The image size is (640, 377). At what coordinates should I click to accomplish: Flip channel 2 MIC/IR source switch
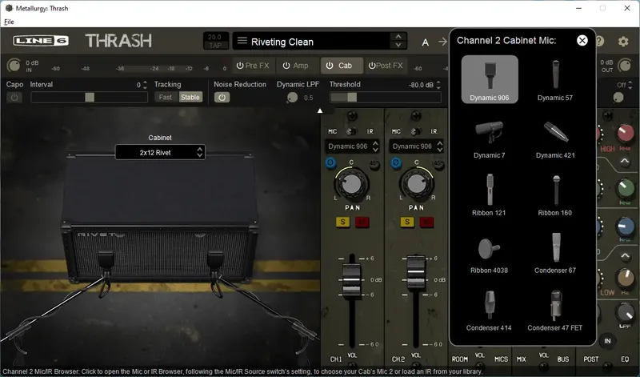[415, 131]
